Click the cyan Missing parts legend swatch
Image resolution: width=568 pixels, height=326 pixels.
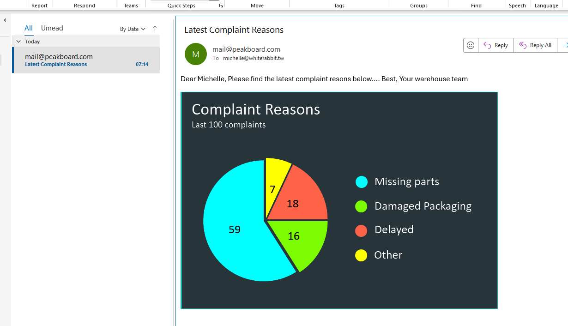point(361,181)
